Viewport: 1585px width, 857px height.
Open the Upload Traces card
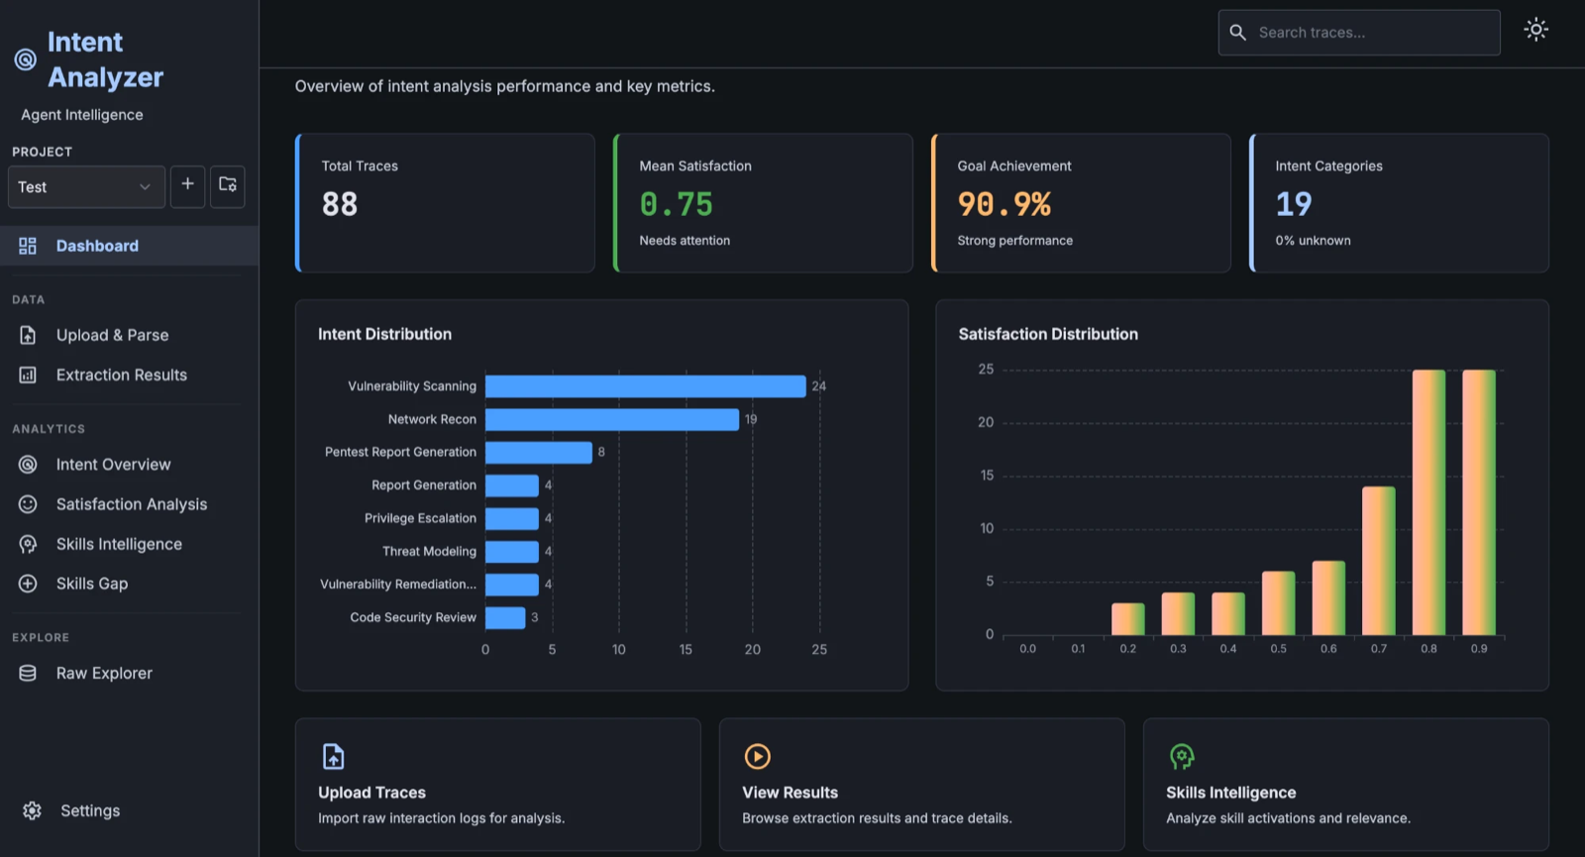[x=497, y=784]
